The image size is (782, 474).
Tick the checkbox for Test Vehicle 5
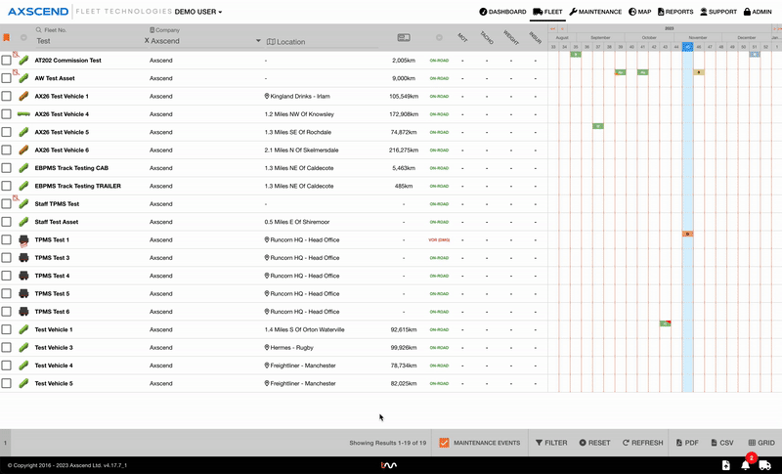pyautogui.click(x=7, y=383)
